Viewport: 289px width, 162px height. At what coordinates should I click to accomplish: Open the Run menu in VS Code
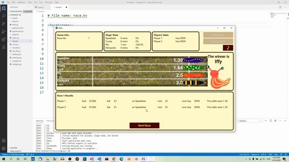pyautogui.click(x=41, y=2)
